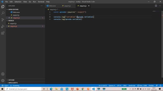The image size is (163, 91).
Task: Collapse the NODEJS folder section
Action: click(x=7, y=21)
